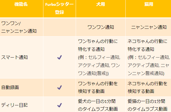This screenshot has height=112, width=171.
Task: Click the 愛猫の一日の1分間のタイムラプス動画 cell
Action: pos(147,105)
